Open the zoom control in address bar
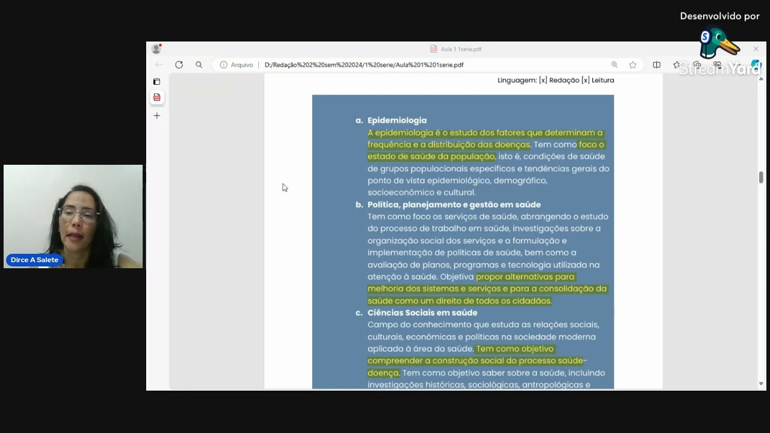This screenshot has height=433, width=770. coord(614,65)
